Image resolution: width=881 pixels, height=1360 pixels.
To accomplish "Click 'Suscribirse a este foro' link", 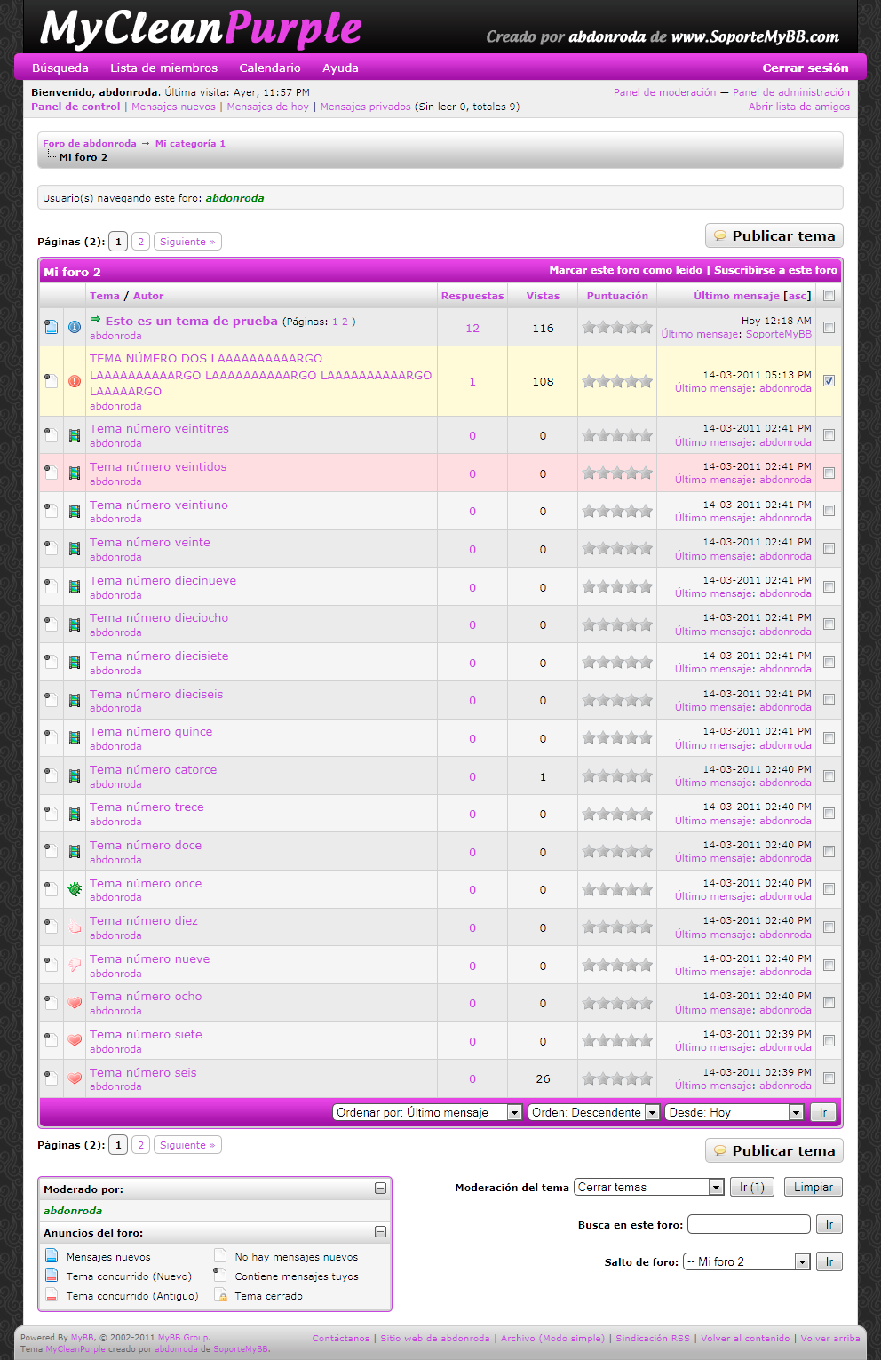I will [x=775, y=270].
